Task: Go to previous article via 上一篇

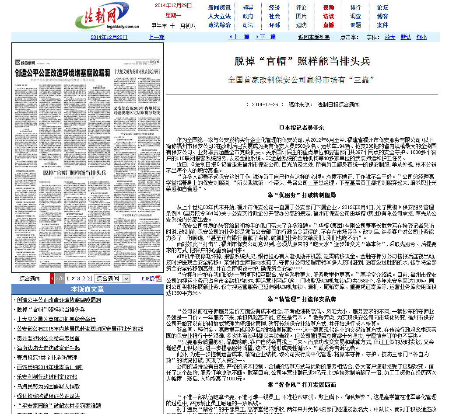Action: coord(239,37)
